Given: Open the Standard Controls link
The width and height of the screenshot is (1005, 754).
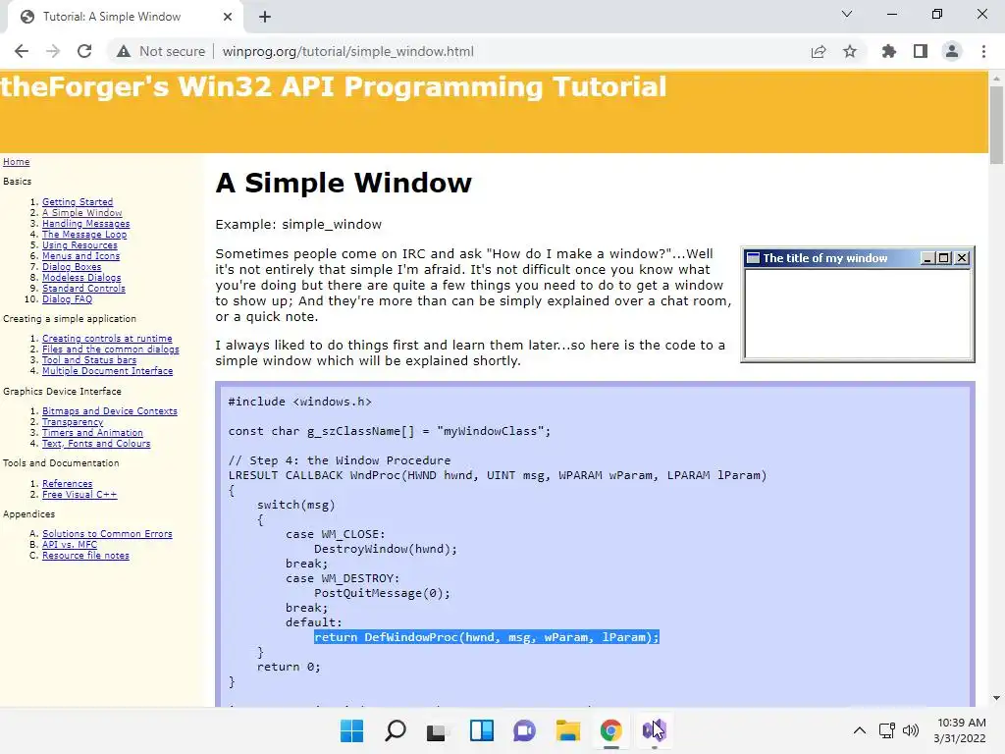Looking at the screenshot, I should [x=84, y=289].
